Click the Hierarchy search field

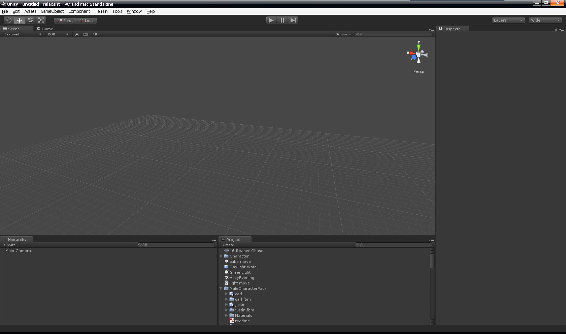click(176, 245)
